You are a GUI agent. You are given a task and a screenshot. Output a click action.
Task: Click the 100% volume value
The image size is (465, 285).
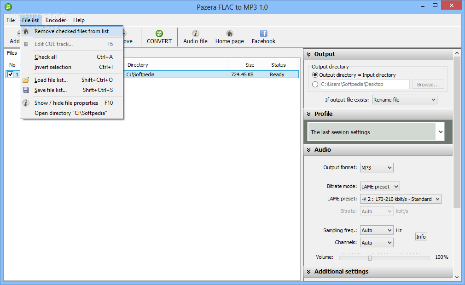point(442,257)
